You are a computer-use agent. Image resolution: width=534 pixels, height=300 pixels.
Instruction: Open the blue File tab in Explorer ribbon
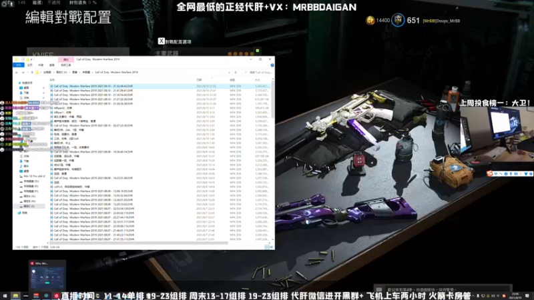[19, 65]
